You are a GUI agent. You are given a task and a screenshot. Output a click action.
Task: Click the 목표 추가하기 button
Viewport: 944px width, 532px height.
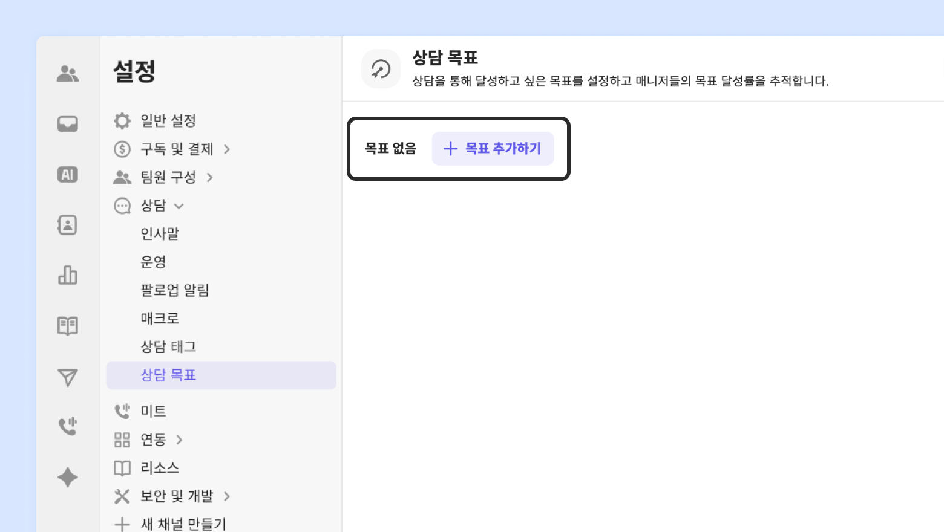[x=493, y=149]
